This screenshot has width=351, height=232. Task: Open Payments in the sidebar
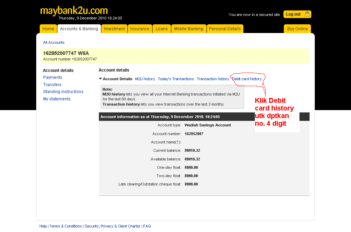click(53, 77)
